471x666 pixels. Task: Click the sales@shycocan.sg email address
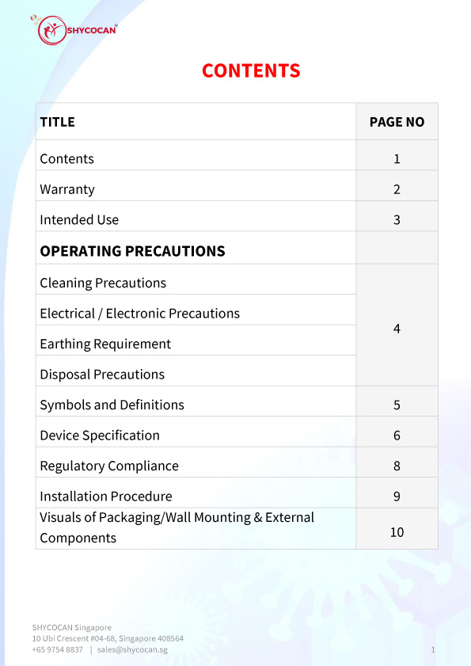(132, 650)
